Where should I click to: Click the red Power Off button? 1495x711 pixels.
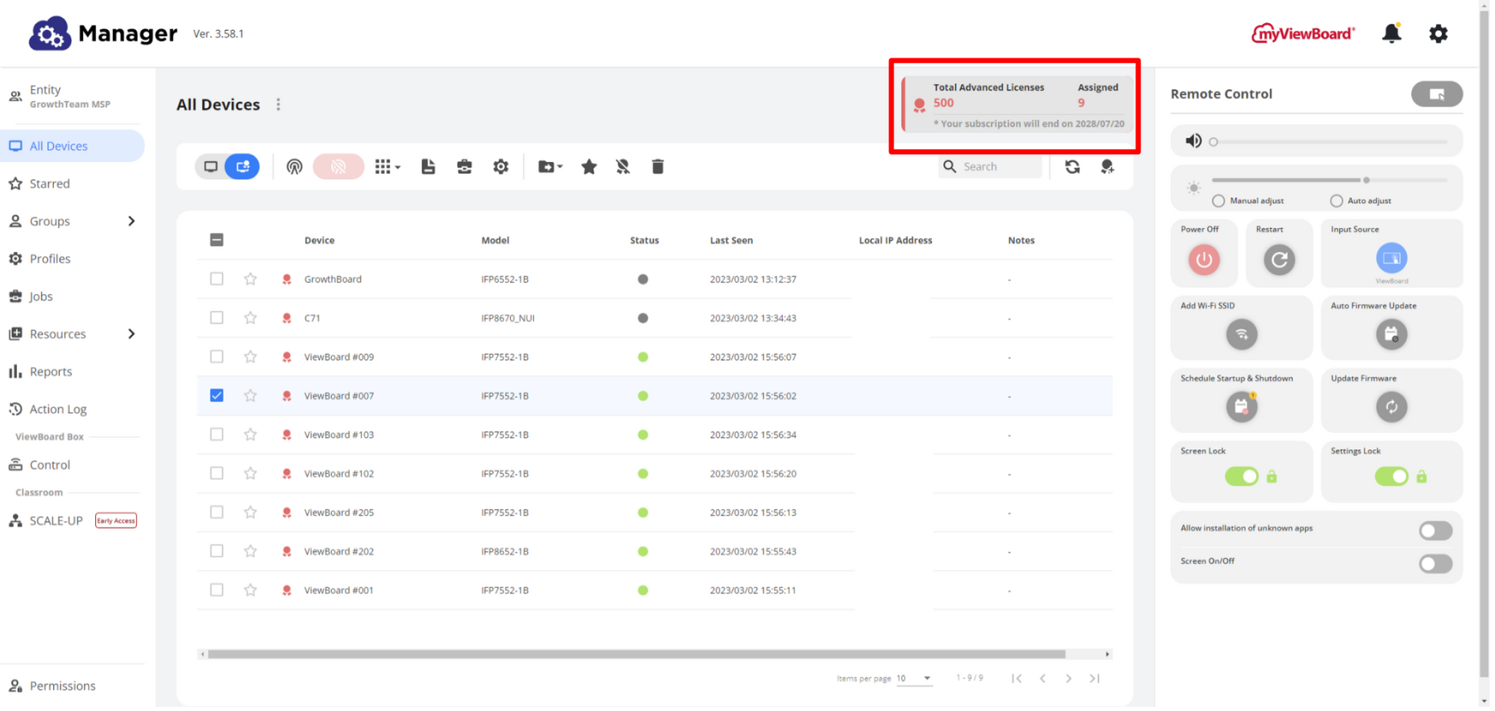pyautogui.click(x=1204, y=260)
